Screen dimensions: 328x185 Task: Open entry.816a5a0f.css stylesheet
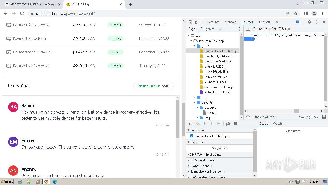(x=217, y=92)
